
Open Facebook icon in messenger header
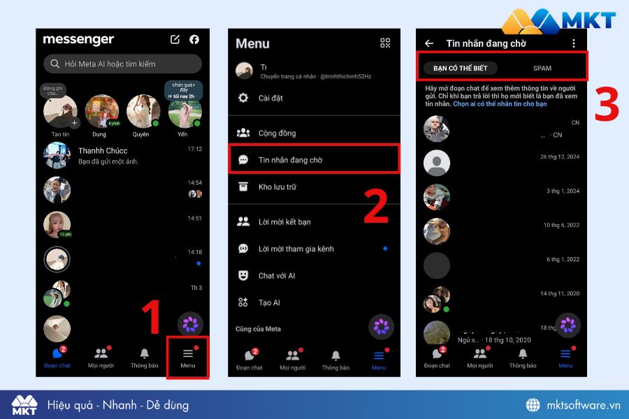click(x=194, y=39)
